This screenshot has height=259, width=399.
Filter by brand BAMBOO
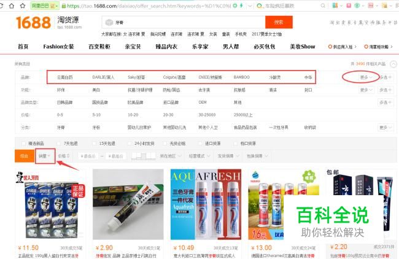point(241,77)
